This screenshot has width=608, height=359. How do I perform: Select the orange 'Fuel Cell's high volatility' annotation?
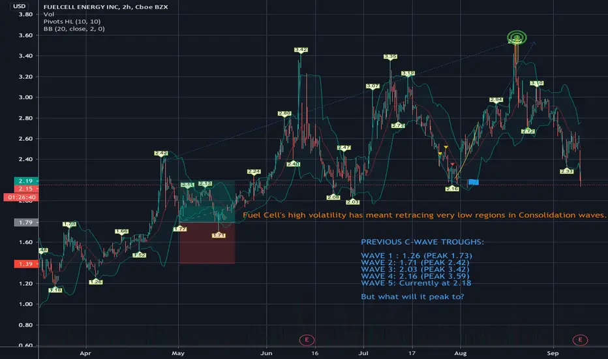coord(424,215)
